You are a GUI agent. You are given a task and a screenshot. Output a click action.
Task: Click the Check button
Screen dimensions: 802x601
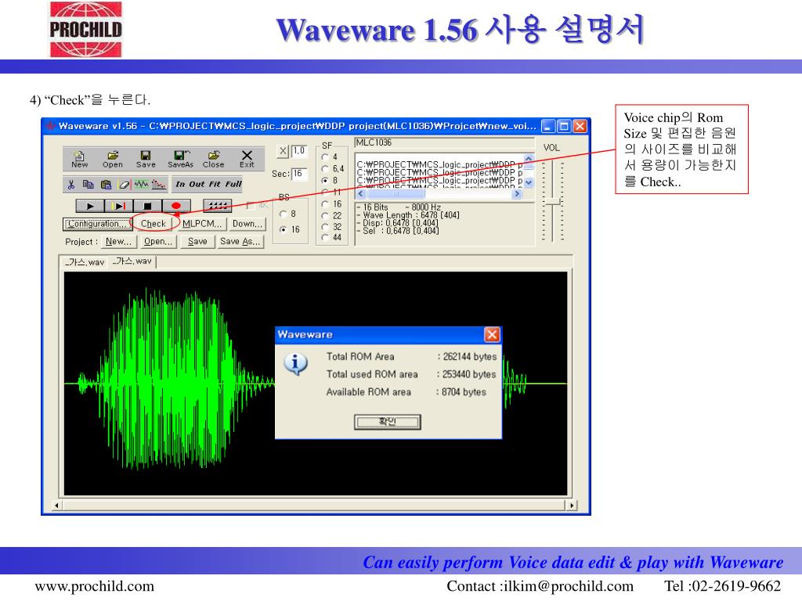pos(154,224)
